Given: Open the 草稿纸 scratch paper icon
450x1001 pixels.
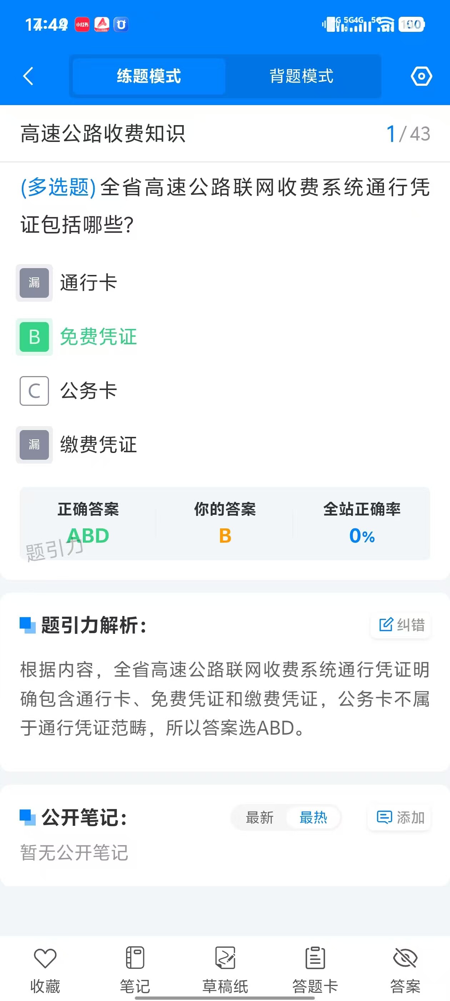Looking at the screenshot, I should pyautogui.click(x=225, y=957).
